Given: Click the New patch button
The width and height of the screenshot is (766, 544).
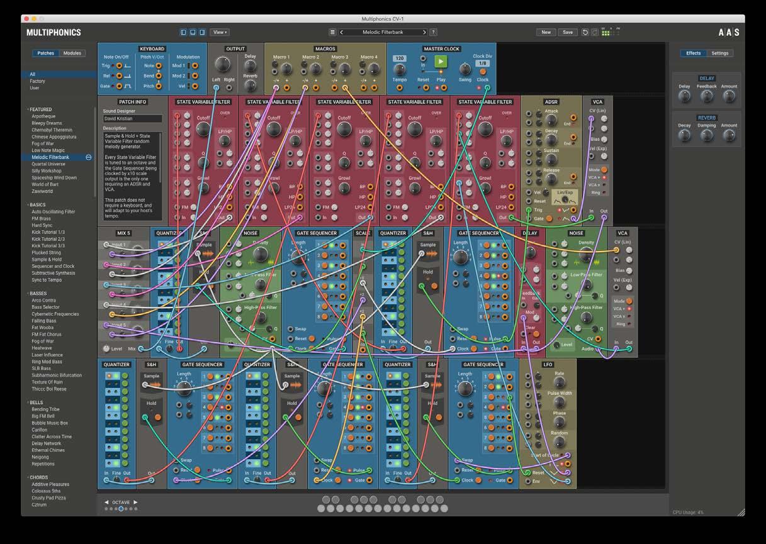Looking at the screenshot, I should (x=546, y=32).
